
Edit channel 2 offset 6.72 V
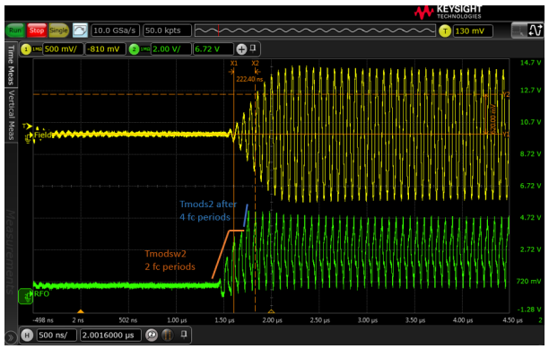coord(213,49)
